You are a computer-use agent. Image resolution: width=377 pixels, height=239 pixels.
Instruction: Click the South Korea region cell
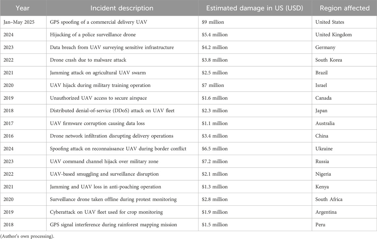(x=329, y=60)
